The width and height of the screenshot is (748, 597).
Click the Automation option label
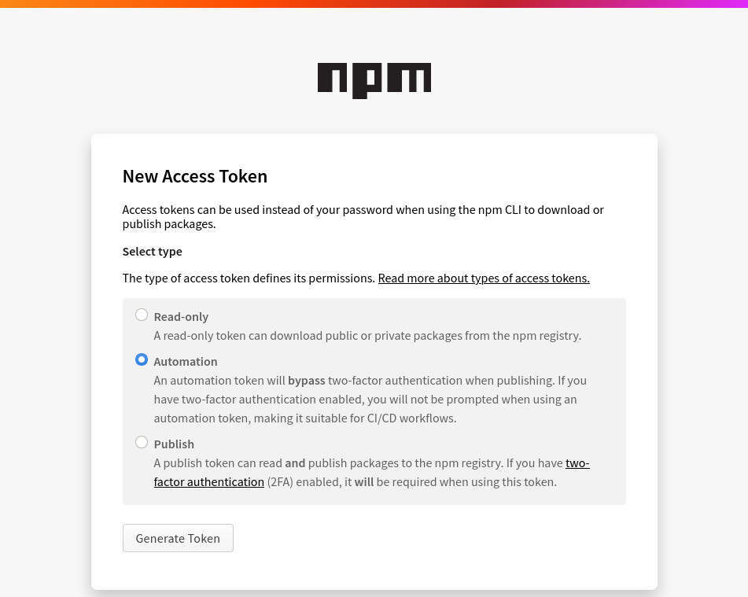pyautogui.click(x=186, y=362)
